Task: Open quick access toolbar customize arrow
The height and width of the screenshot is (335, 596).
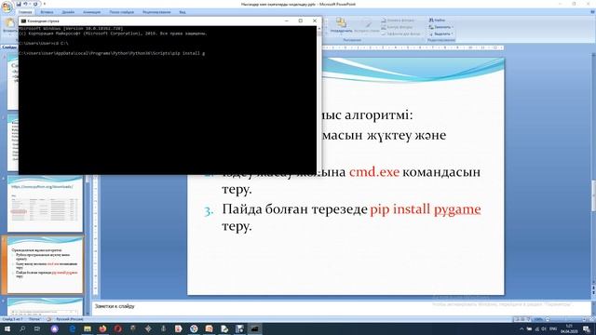Action: [45, 4]
